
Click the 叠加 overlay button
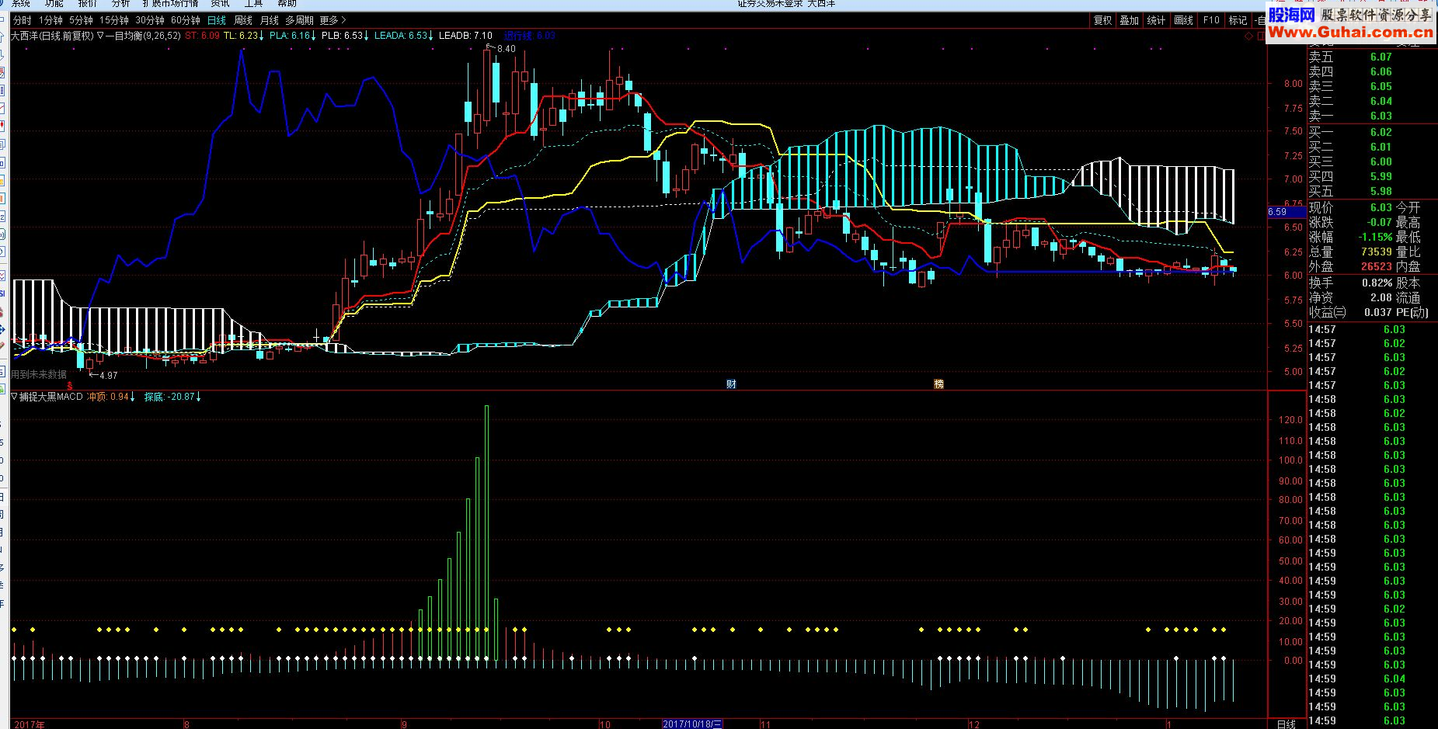tap(1129, 20)
